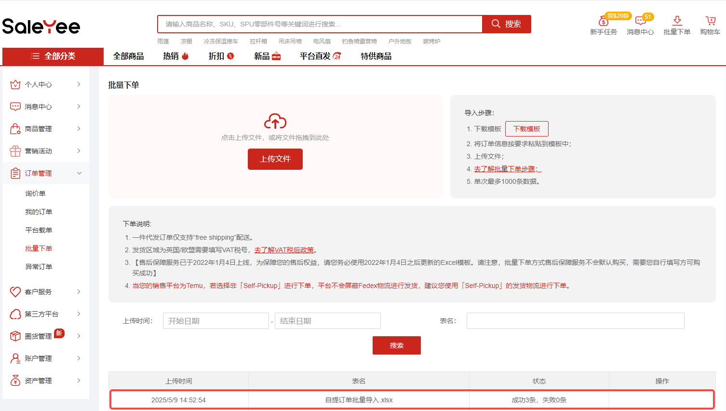The width and height of the screenshot is (726, 411).
Task: Click the SaleYee logo
Action: (41, 27)
